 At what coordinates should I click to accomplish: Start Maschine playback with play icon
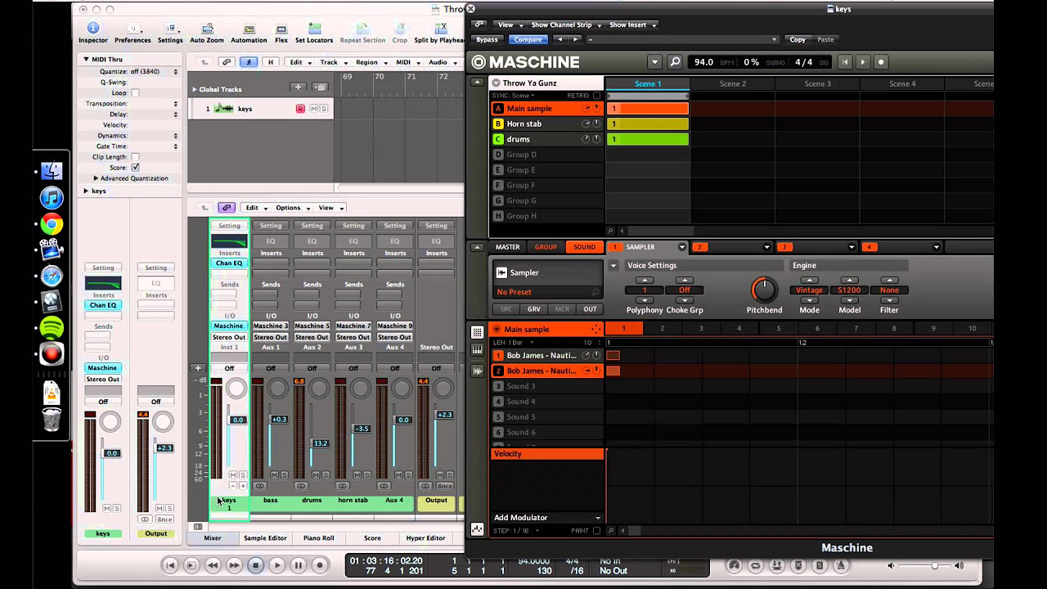[862, 62]
